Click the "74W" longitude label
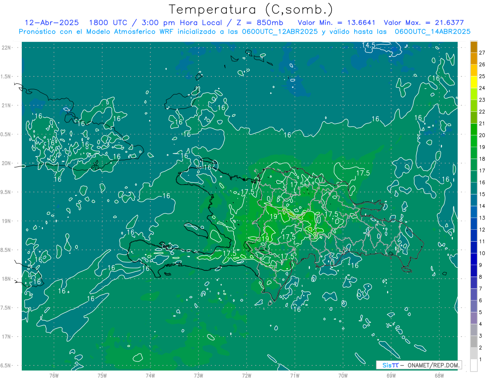Image resolution: width=493 pixels, height=381 pixels. [x=150, y=375]
